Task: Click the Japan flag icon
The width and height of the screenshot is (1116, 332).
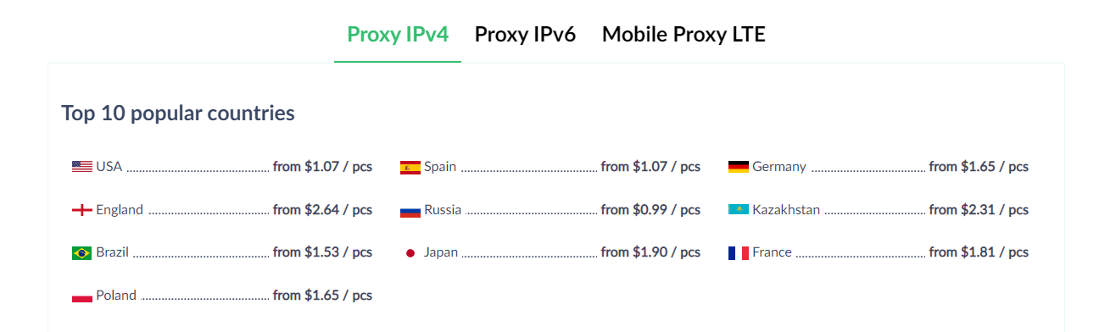Action: [x=410, y=252]
